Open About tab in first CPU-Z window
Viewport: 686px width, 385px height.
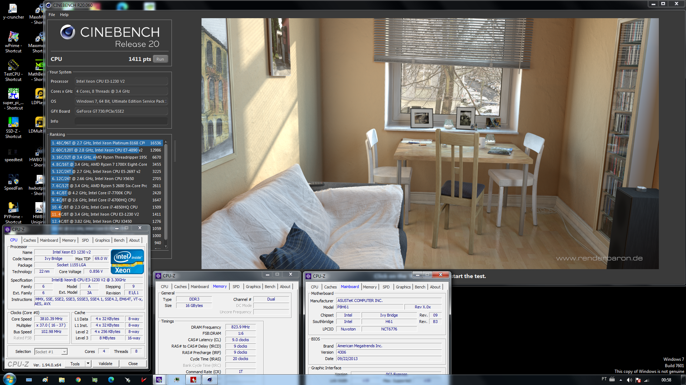point(134,240)
